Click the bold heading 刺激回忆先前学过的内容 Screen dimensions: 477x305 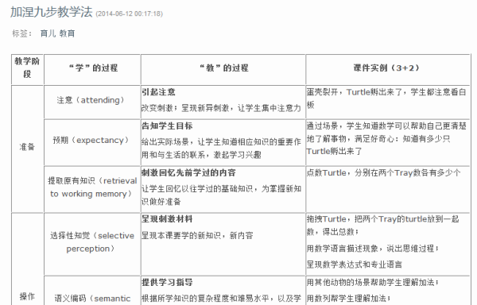[188, 173]
